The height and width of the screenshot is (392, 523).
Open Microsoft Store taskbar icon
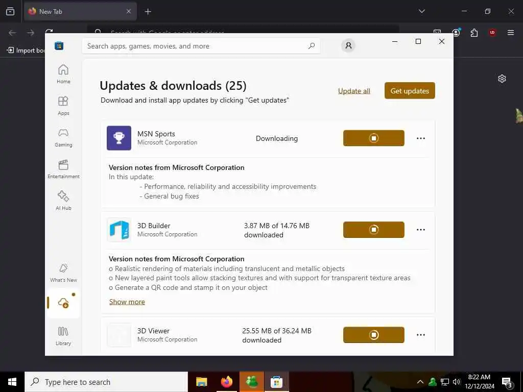tap(276, 382)
